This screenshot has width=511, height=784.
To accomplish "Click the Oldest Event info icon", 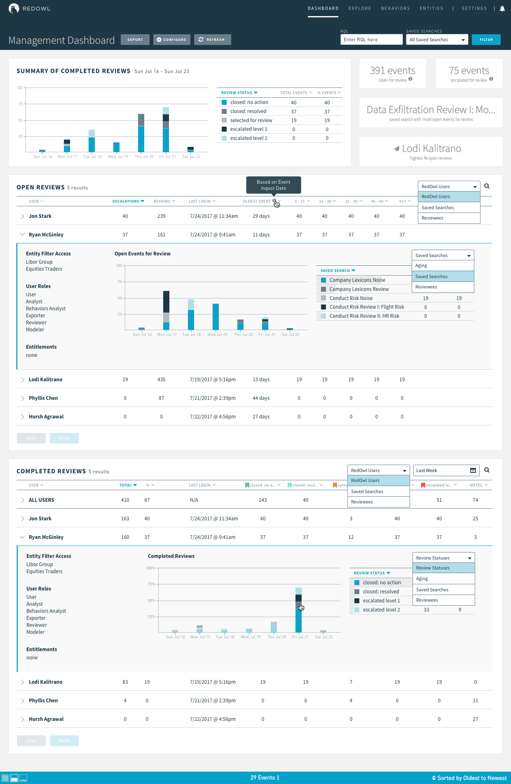I will point(274,201).
